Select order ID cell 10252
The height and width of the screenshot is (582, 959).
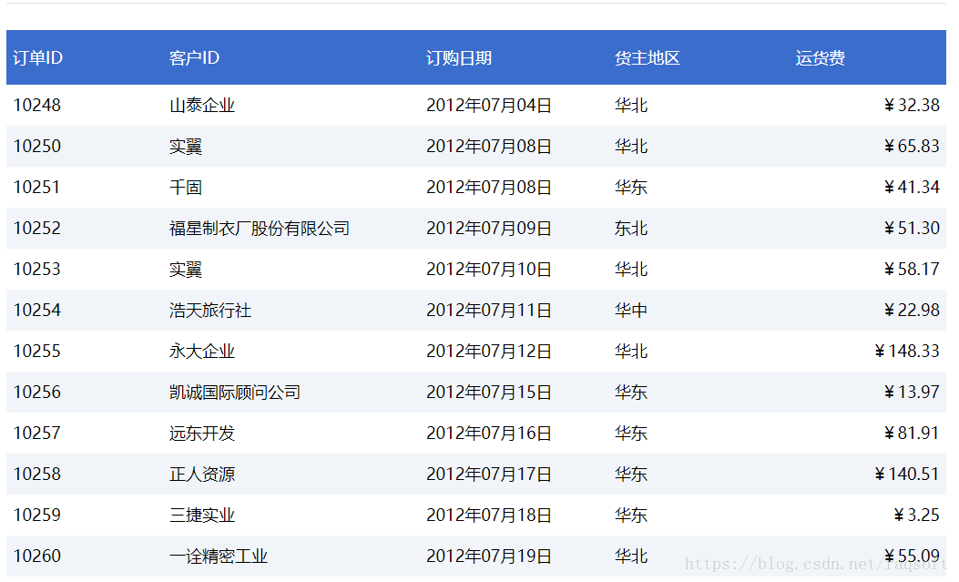pyautogui.click(x=37, y=228)
